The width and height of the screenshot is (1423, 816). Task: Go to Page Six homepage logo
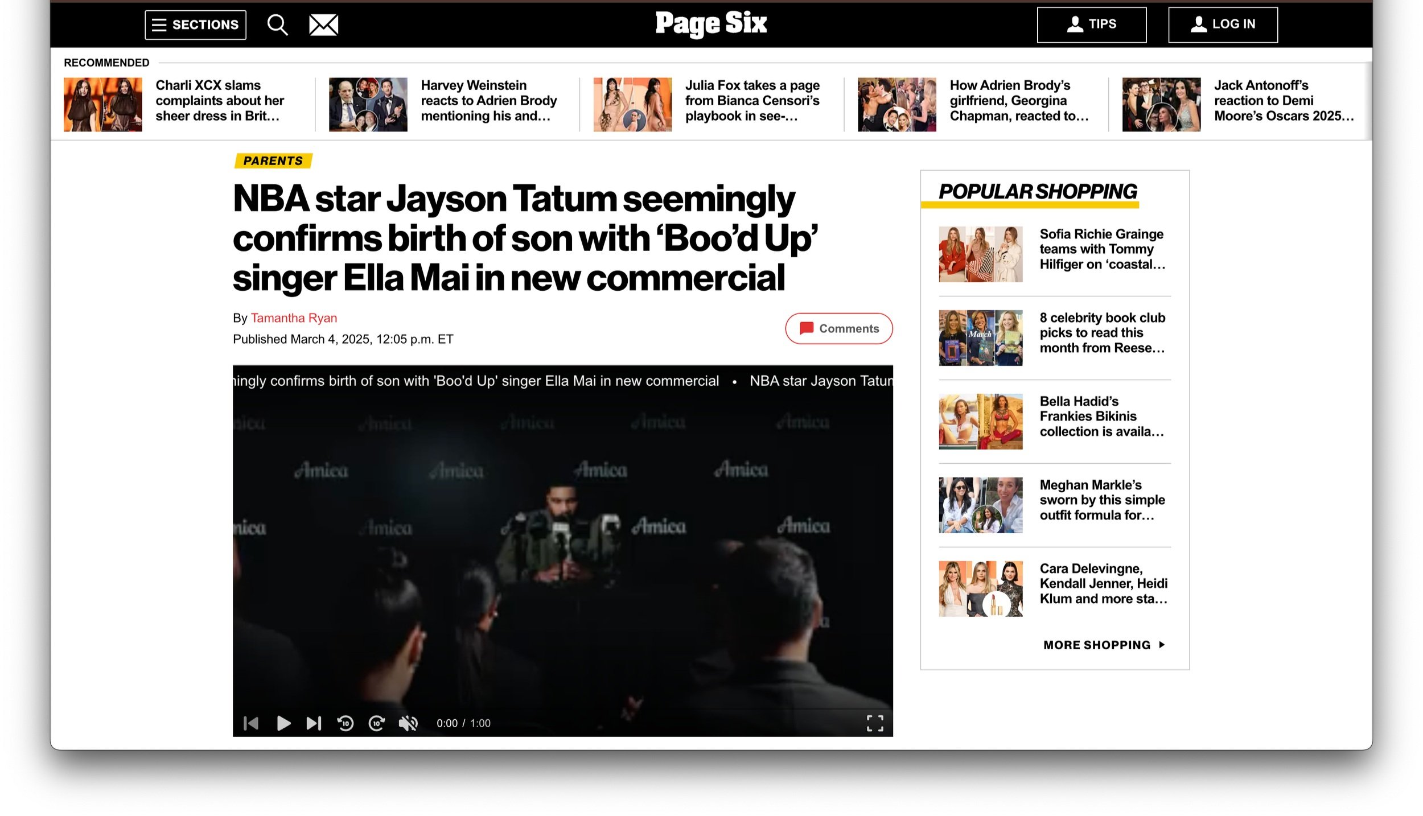coord(711,23)
